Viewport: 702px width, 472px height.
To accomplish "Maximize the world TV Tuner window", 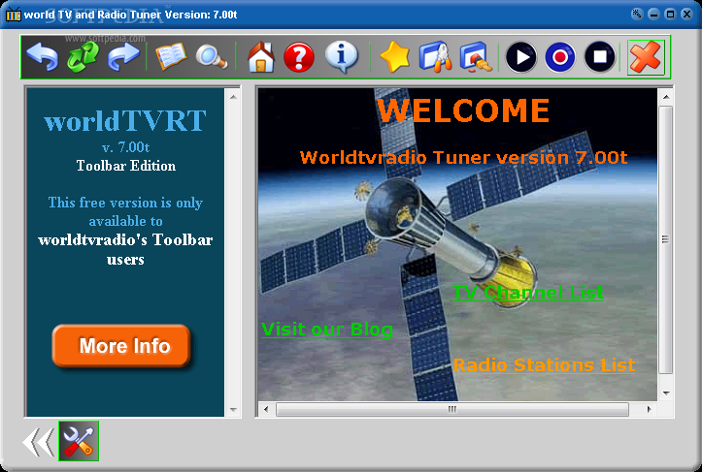I will (670, 15).
